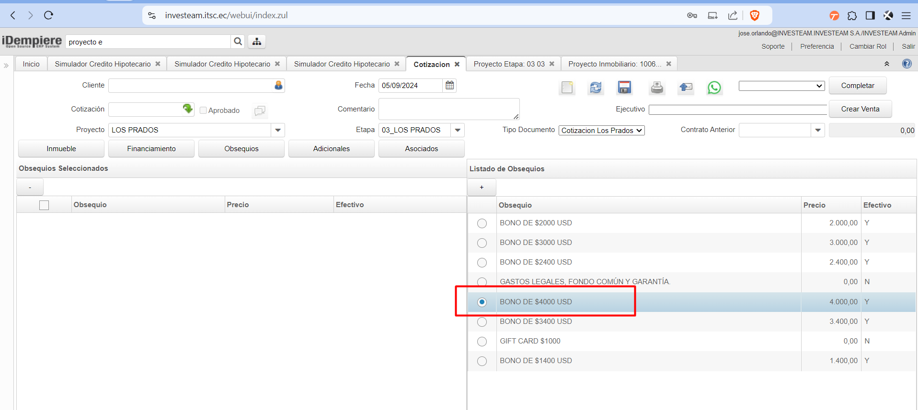Expand the Proyecto dropdown

(x=278, y=130)
